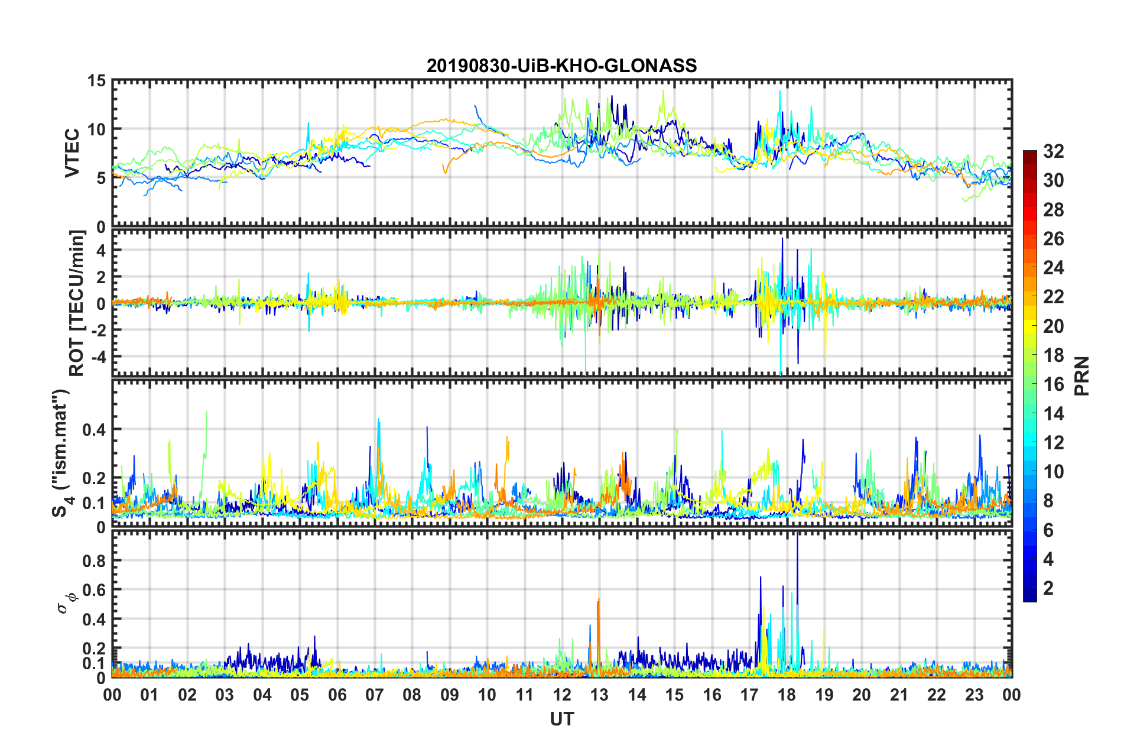This screenshot has width=1124, height=752.
Task: Click the PRN colorbar gradient
Action: point(1029,376)
